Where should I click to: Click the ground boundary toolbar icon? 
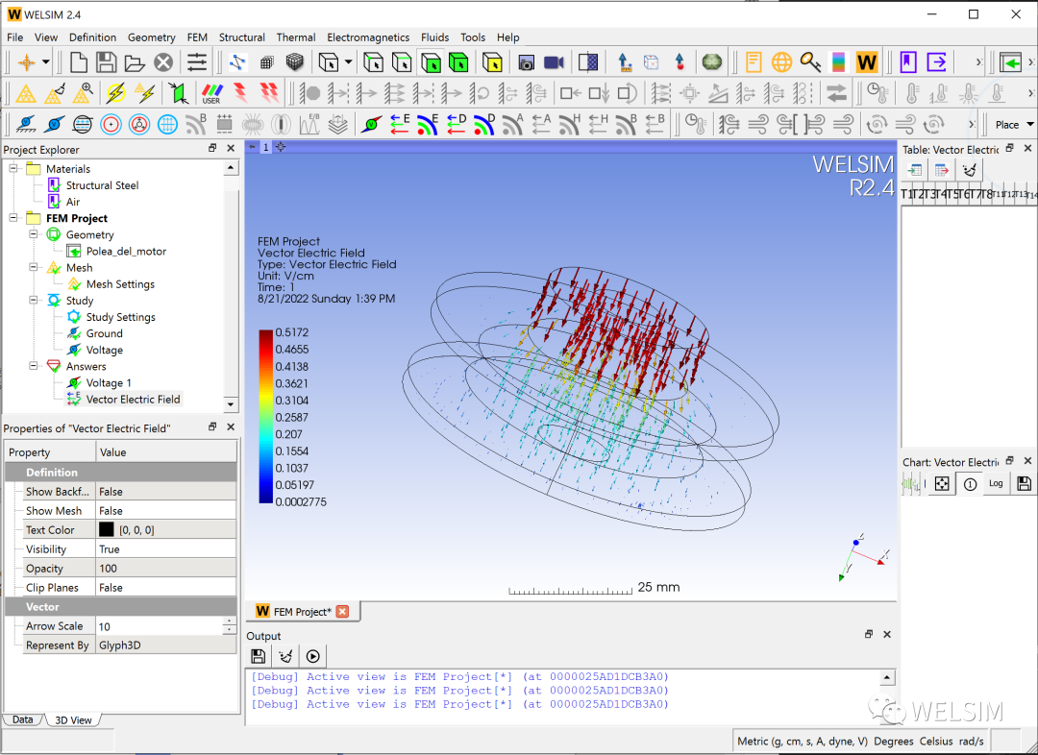click(26, 124)
